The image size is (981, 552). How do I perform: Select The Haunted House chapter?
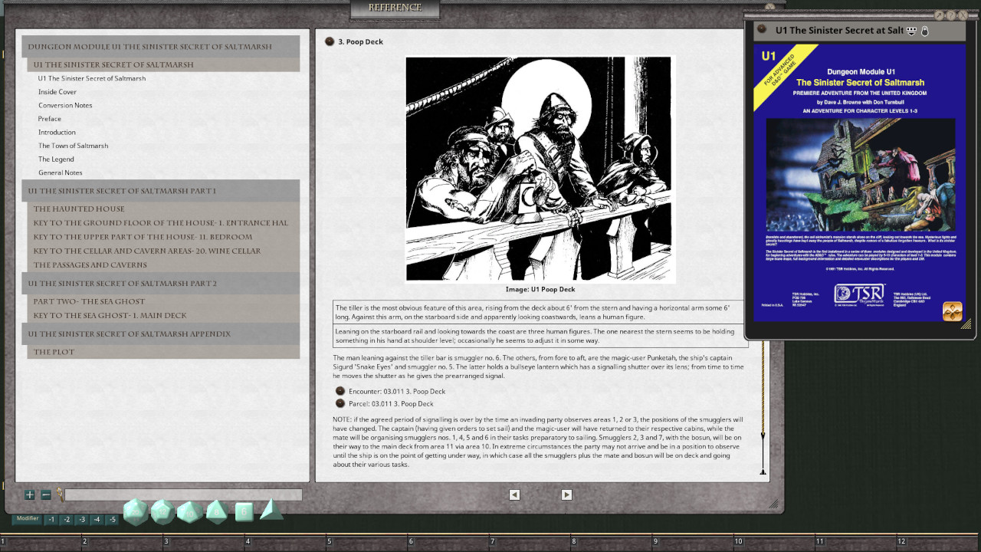click(79, 209)
